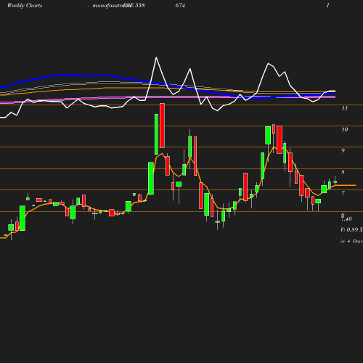This screenshot has width=363, height=363.
Task: Select the price axis label "8"
Action: point(343,172)
